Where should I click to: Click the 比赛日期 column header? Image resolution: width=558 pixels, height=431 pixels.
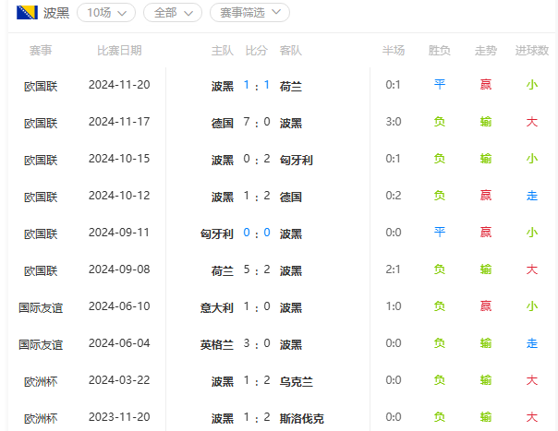(119, 51)
